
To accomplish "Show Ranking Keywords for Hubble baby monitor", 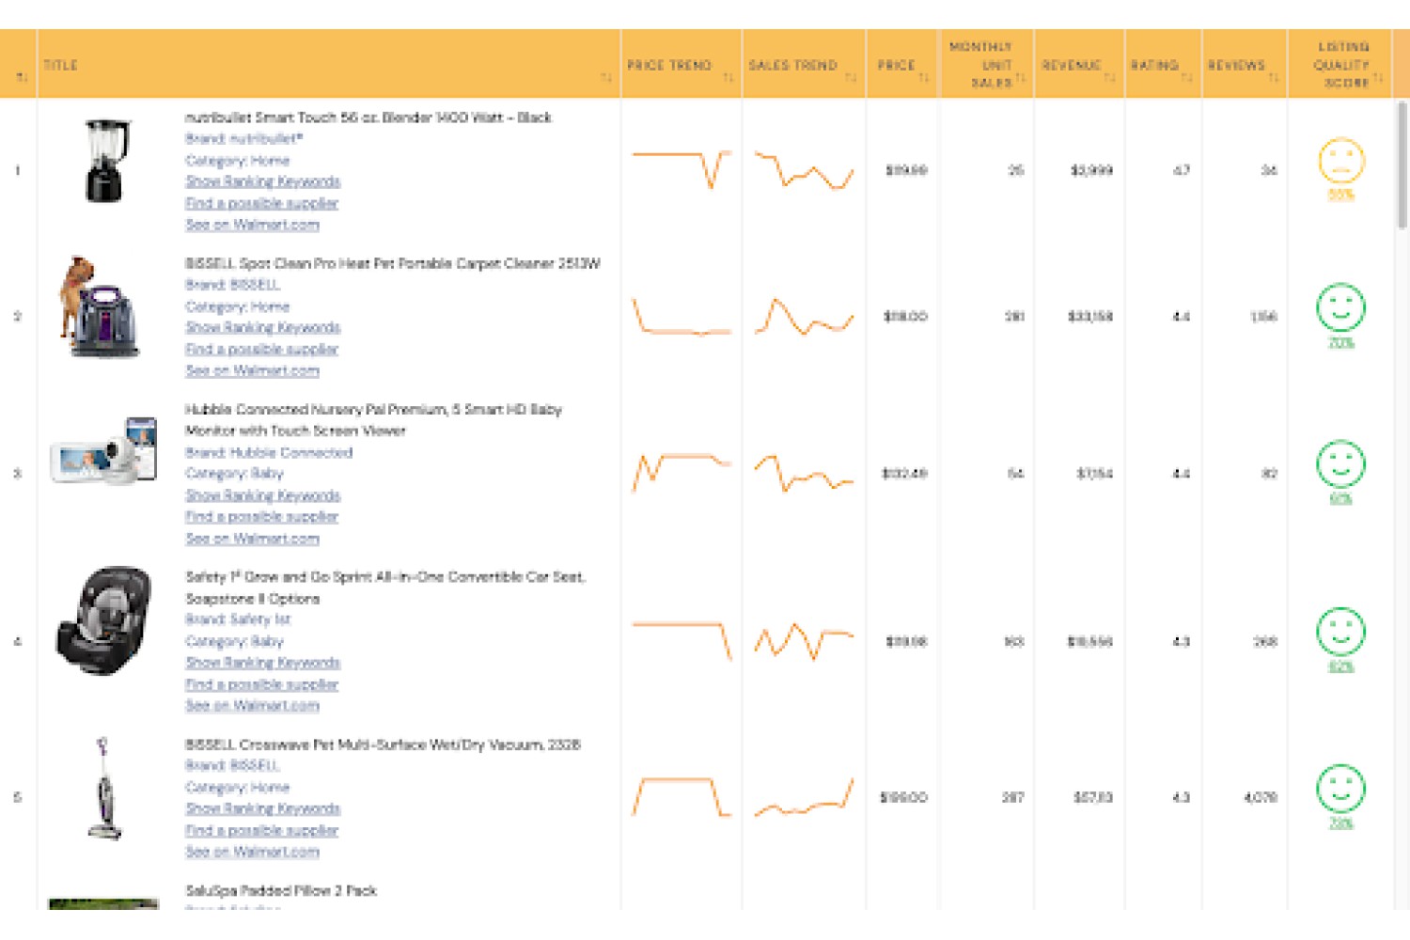I will (263, 495).
